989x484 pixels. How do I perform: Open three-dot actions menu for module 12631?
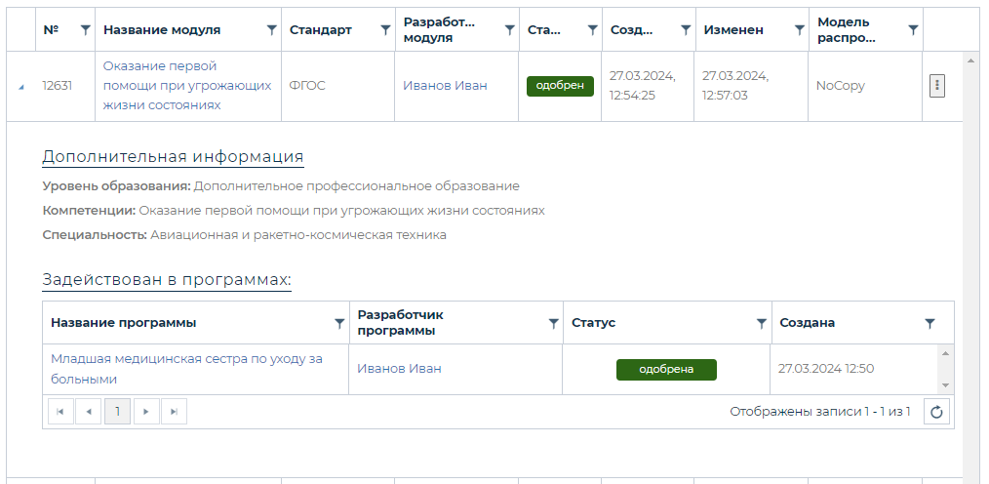(936, 86)
